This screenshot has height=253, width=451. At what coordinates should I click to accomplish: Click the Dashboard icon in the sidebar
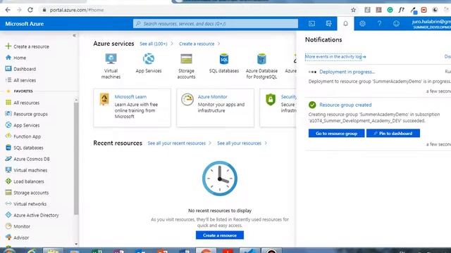[x=8, y=69]
